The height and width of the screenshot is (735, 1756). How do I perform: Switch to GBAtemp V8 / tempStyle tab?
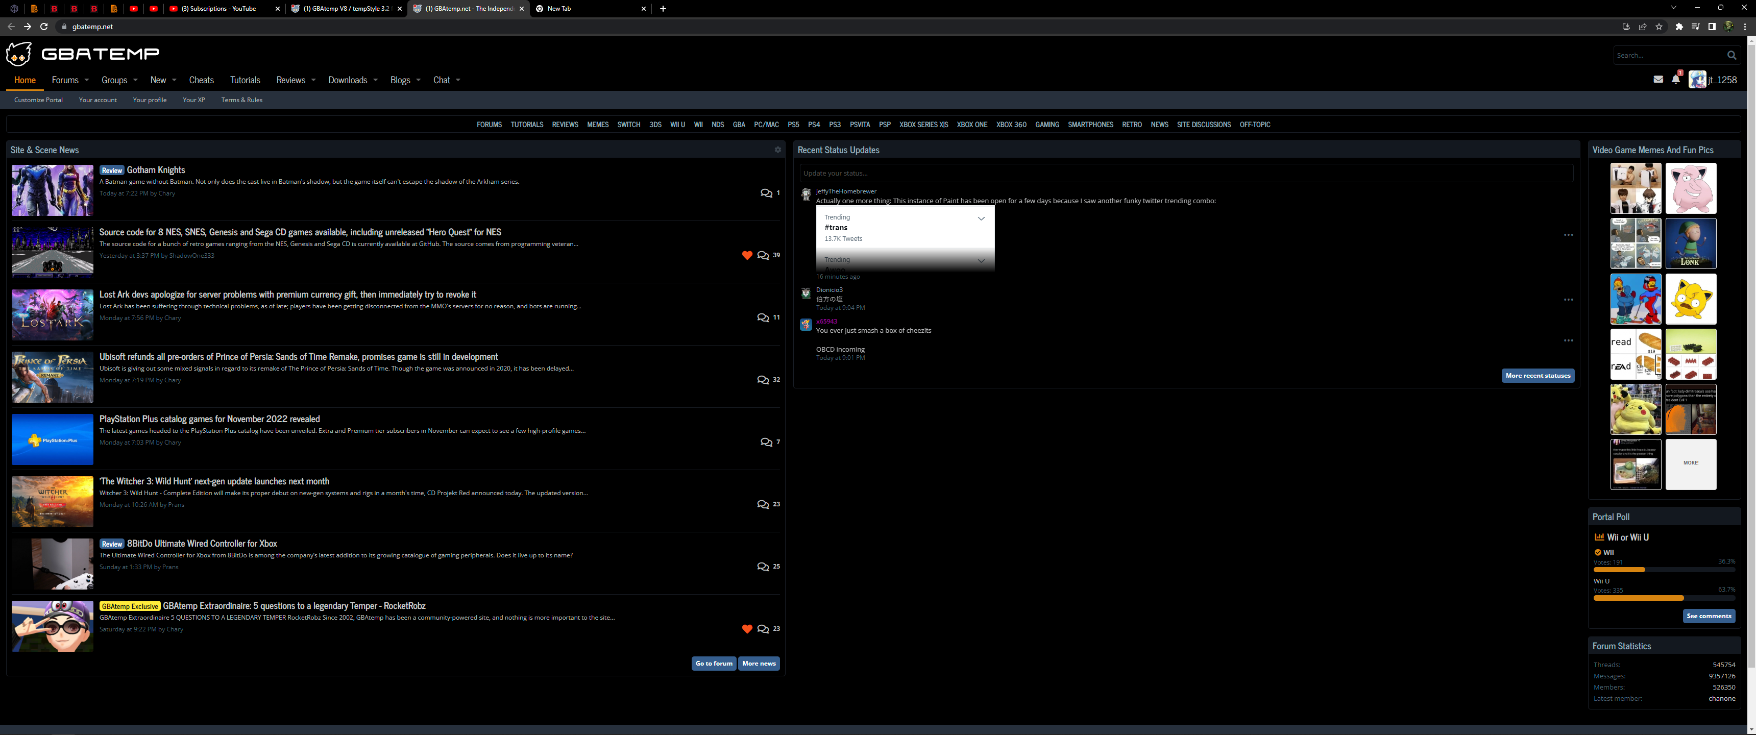[346, 9]
